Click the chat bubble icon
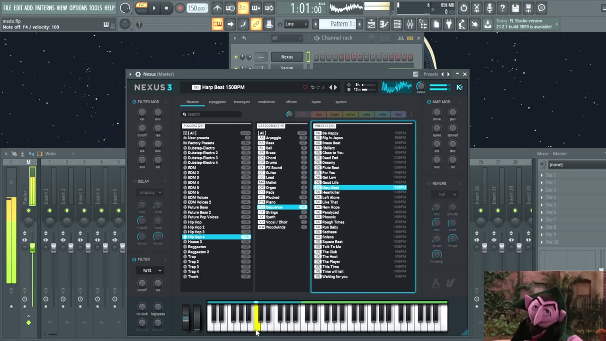 (541, 8)
